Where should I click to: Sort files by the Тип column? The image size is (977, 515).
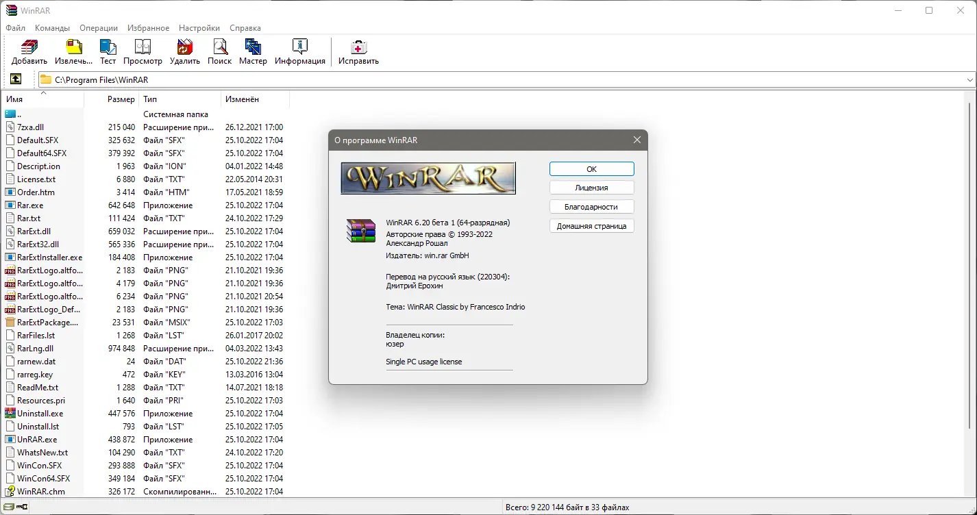tap(180, 99)
